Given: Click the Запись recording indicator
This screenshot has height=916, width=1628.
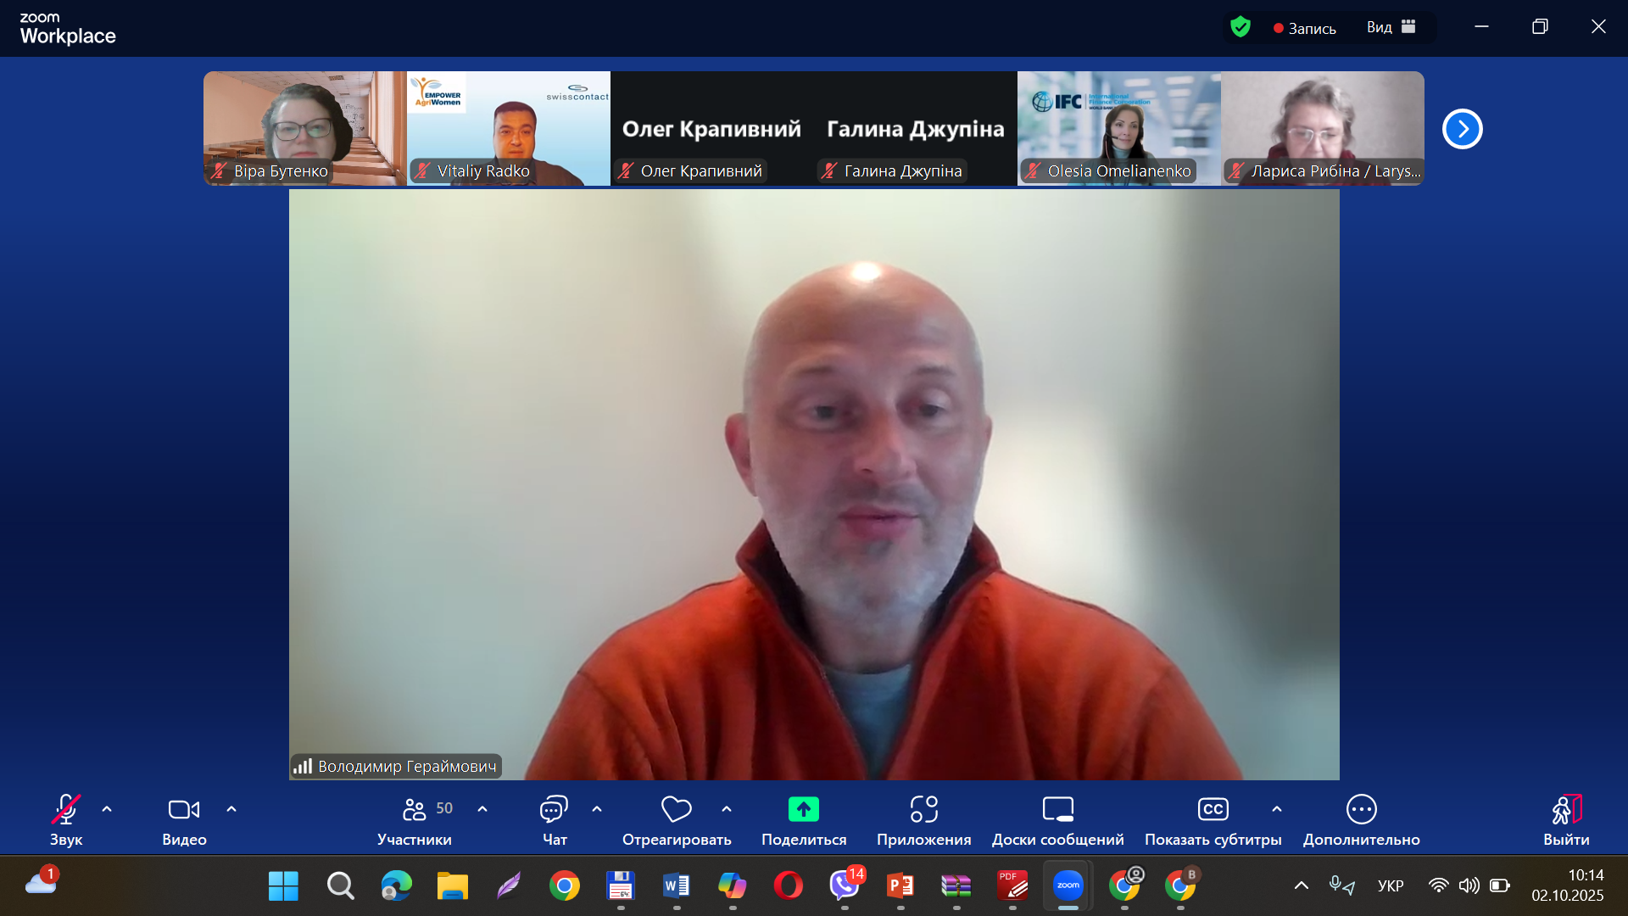Looking at the screenshot, I should pyautogui.click(x=1304, y=28).
